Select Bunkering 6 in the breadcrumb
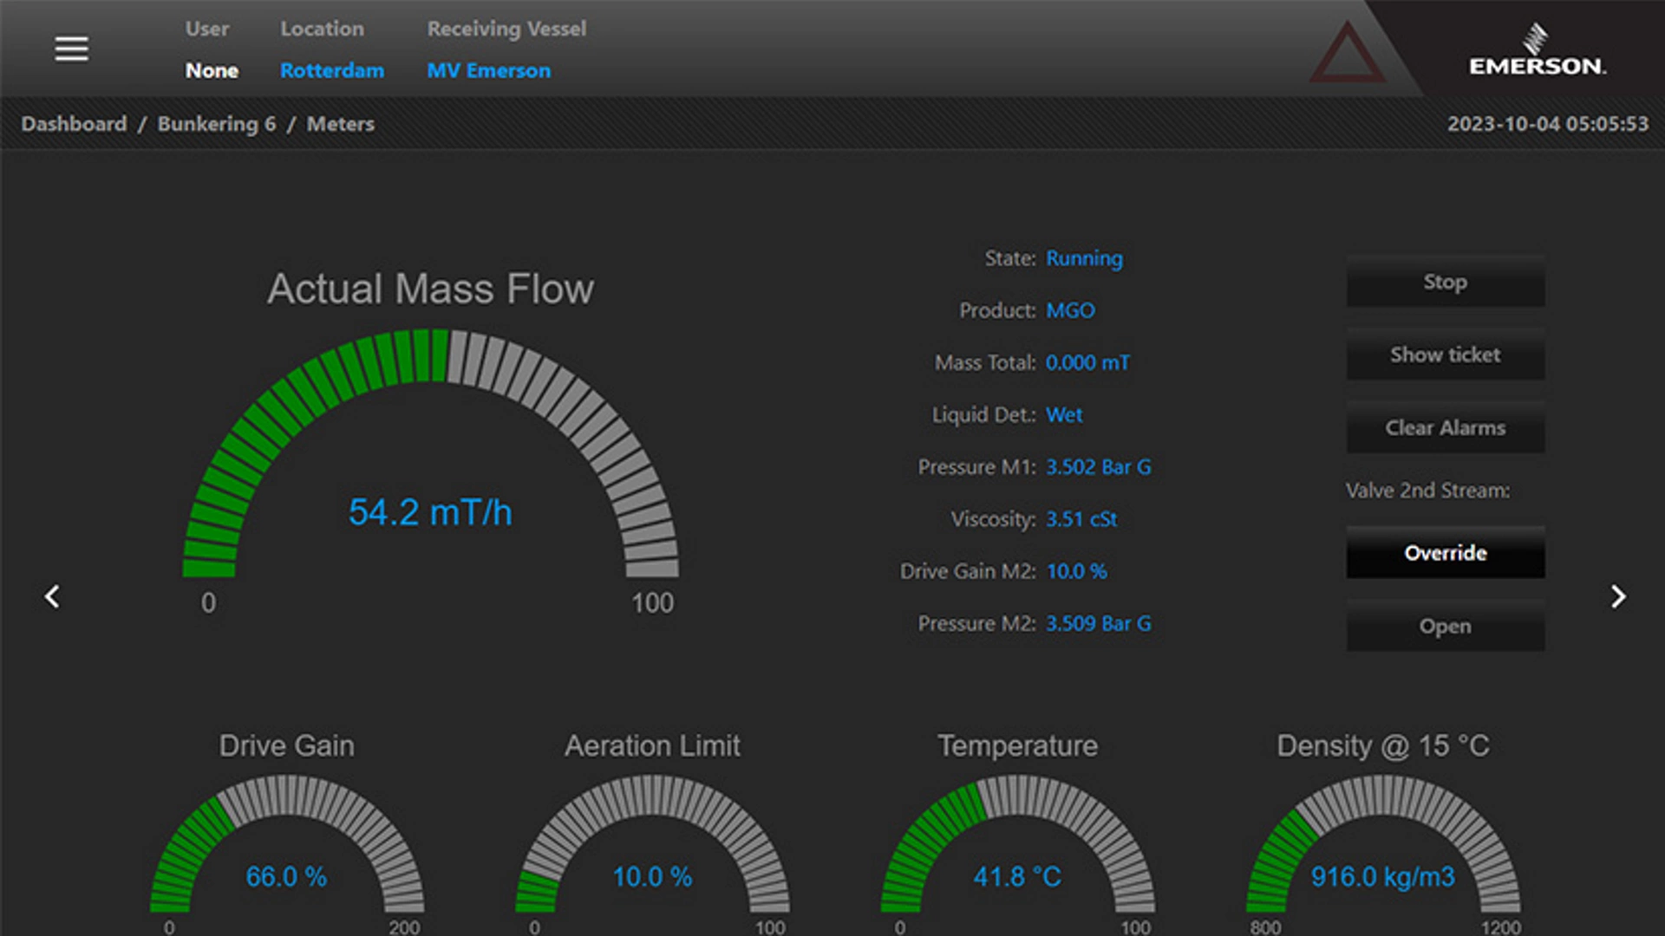1665x936 pixels. 218,124
